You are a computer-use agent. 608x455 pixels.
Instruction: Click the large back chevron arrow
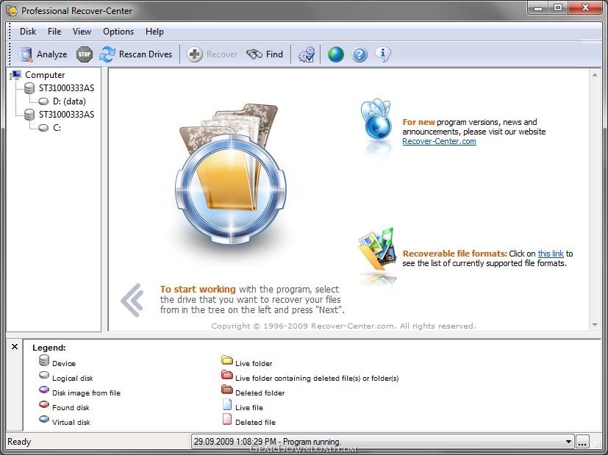tap(132, 300)
